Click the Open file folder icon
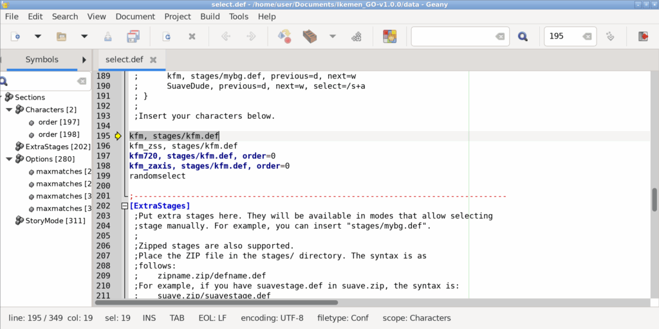Screen dimensions: 659x329 (x=61, y=37)
